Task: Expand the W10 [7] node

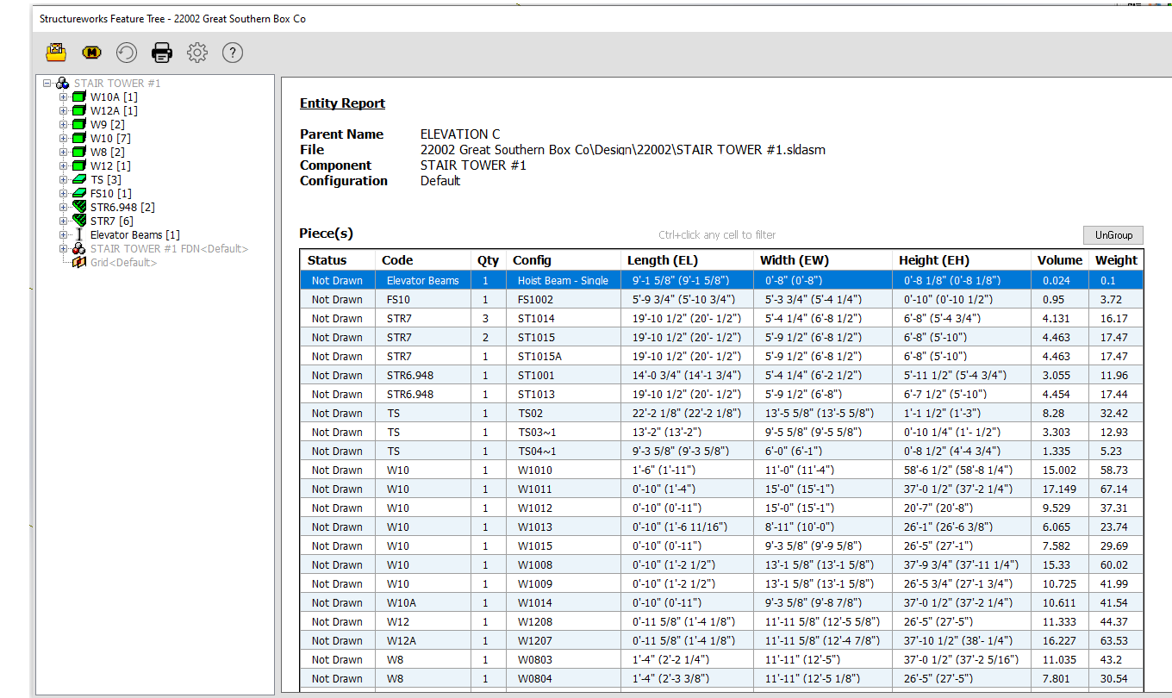Action: [x=63, y=139]
